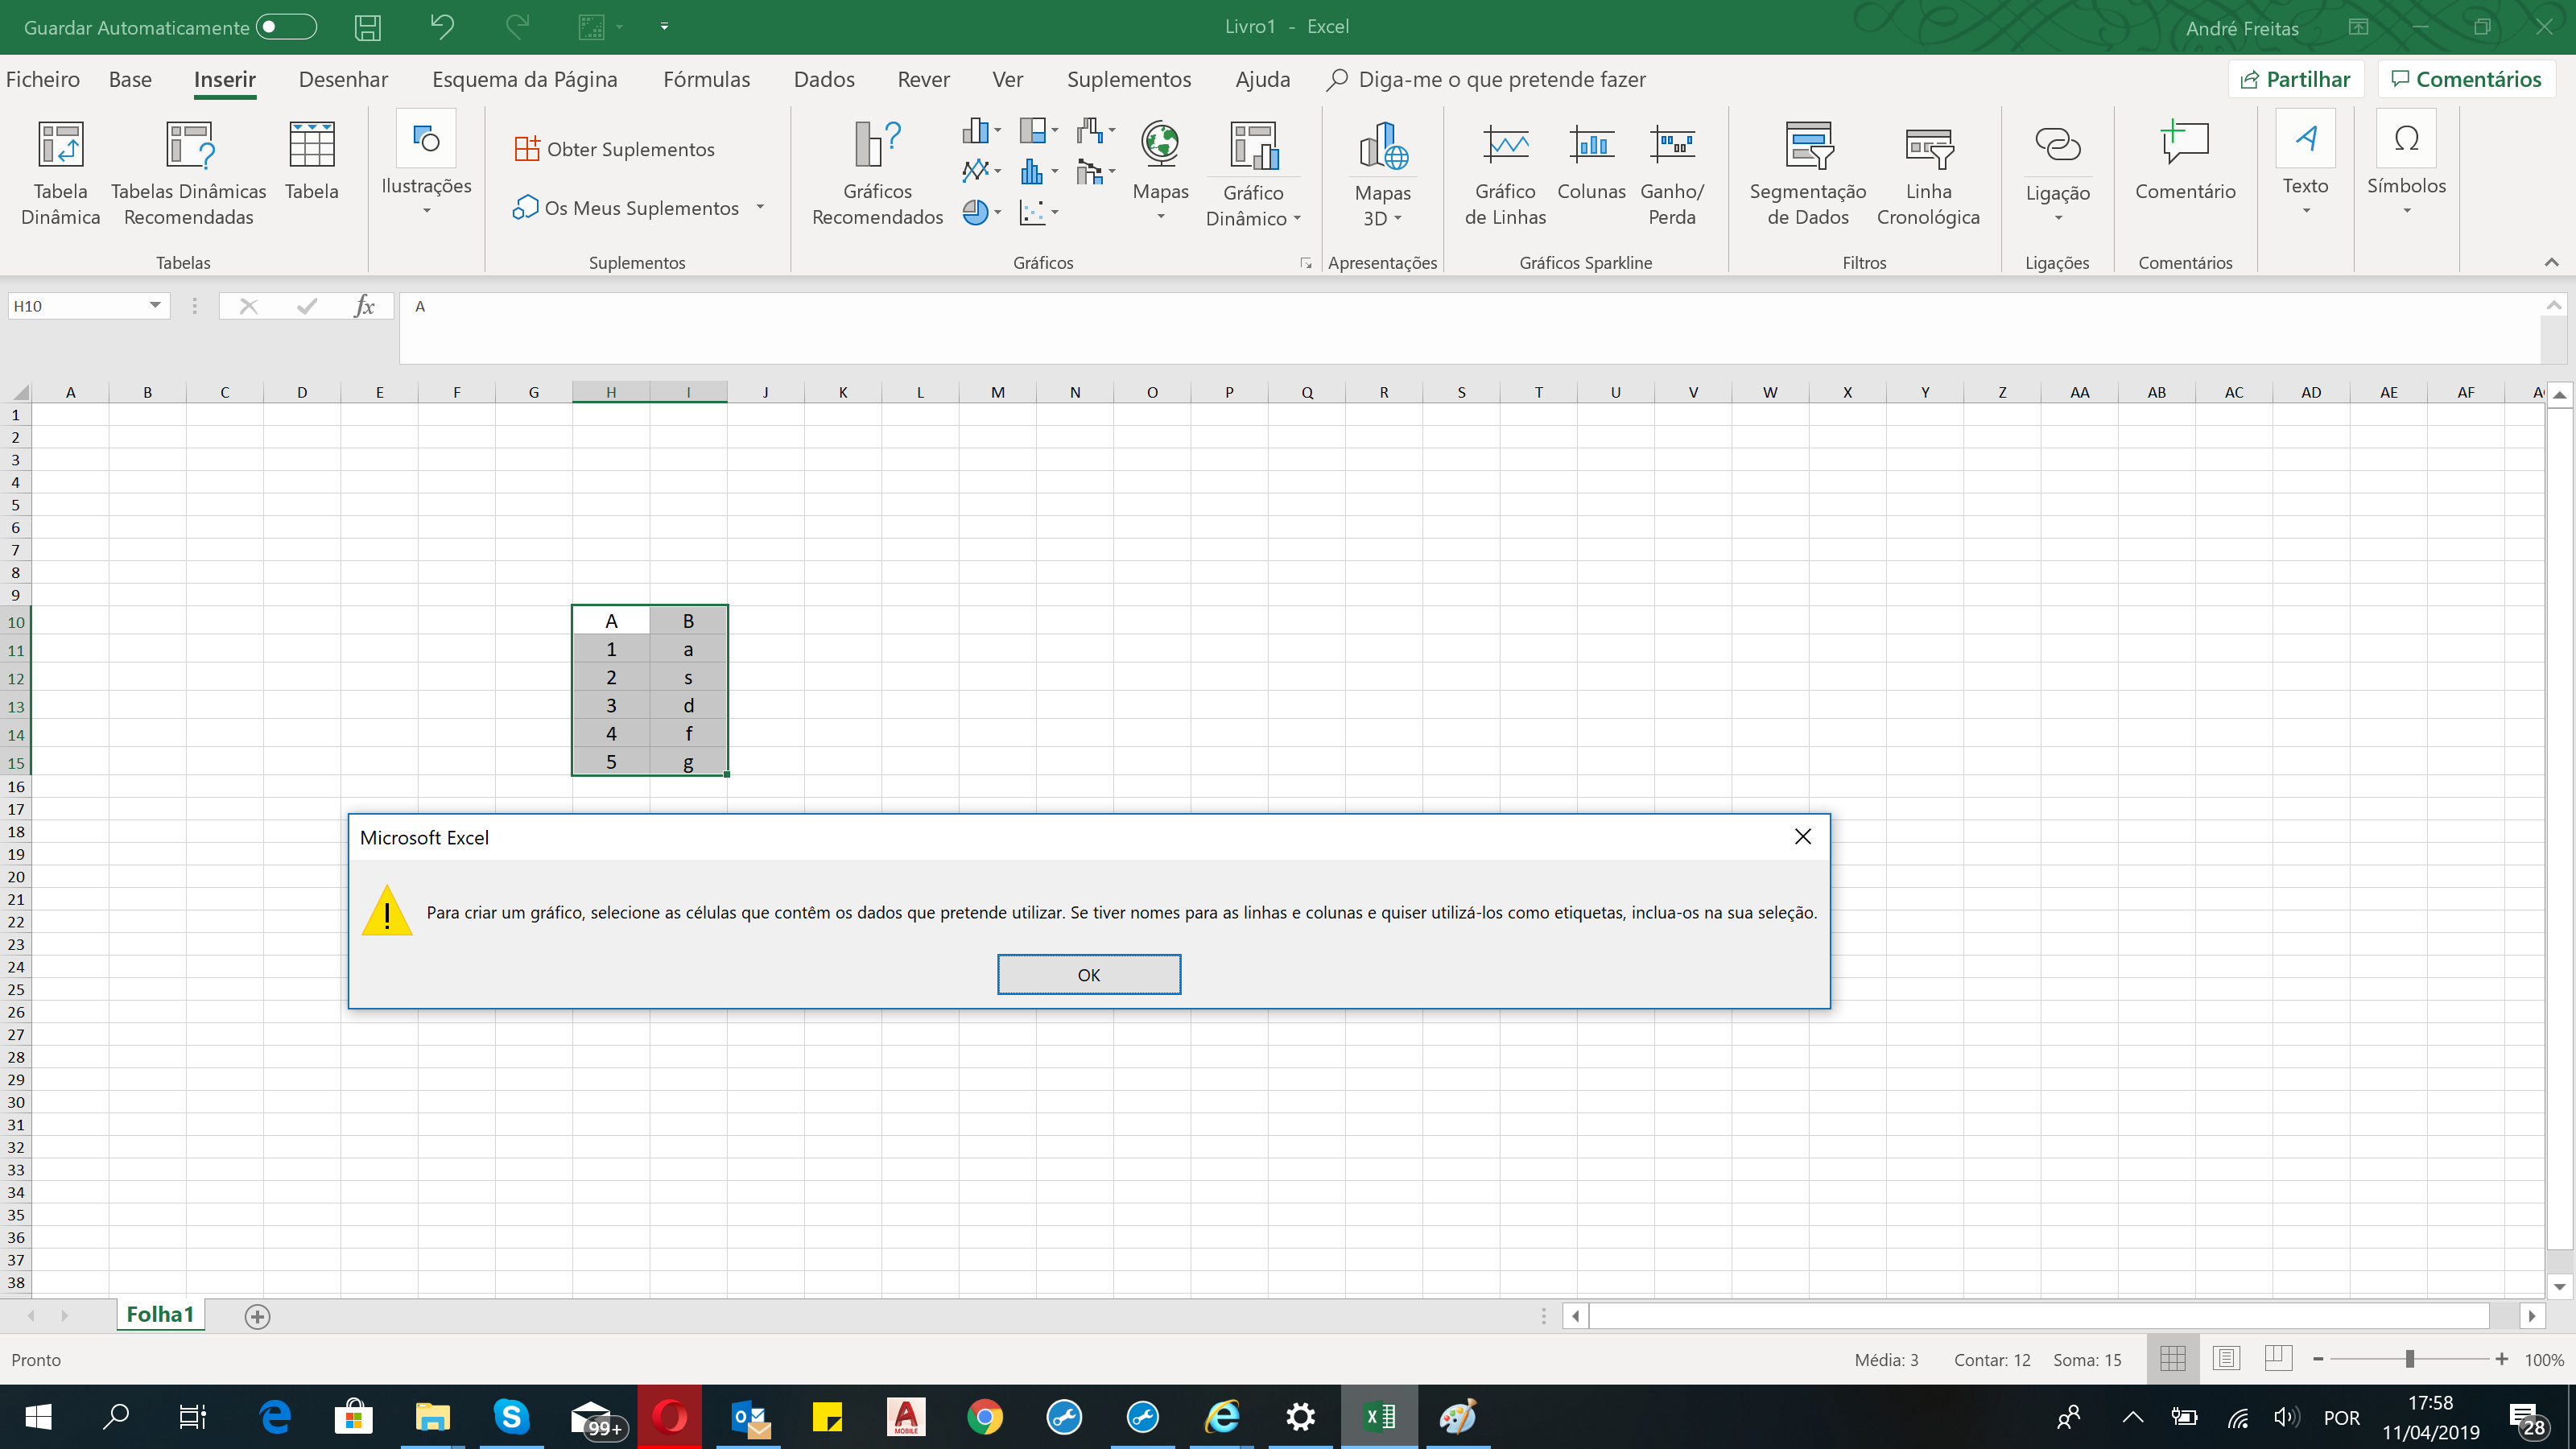Open the Comentários pane button
Image resolution: width=2576 pixels, height=1449 pixels.
tap(2466, 80)
